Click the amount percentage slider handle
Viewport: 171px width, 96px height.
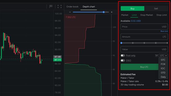coord(121,43)
